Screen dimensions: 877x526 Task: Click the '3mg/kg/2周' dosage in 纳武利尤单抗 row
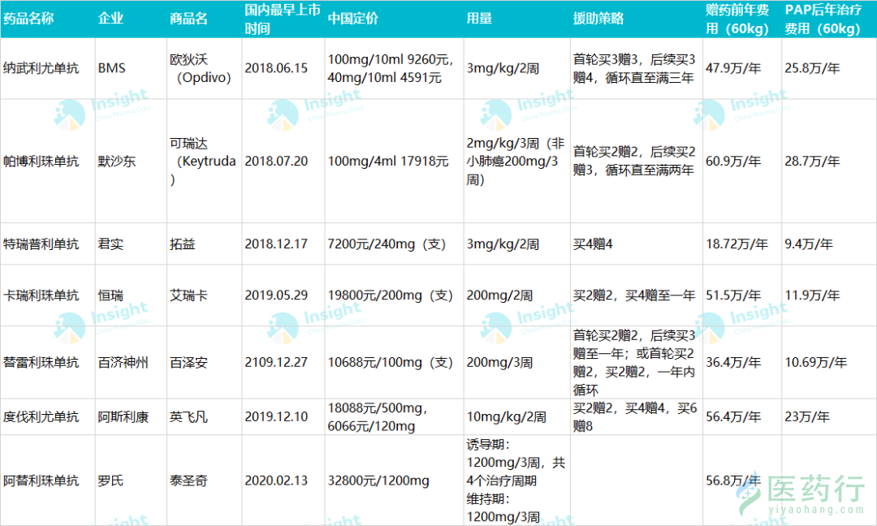(503, 68)
